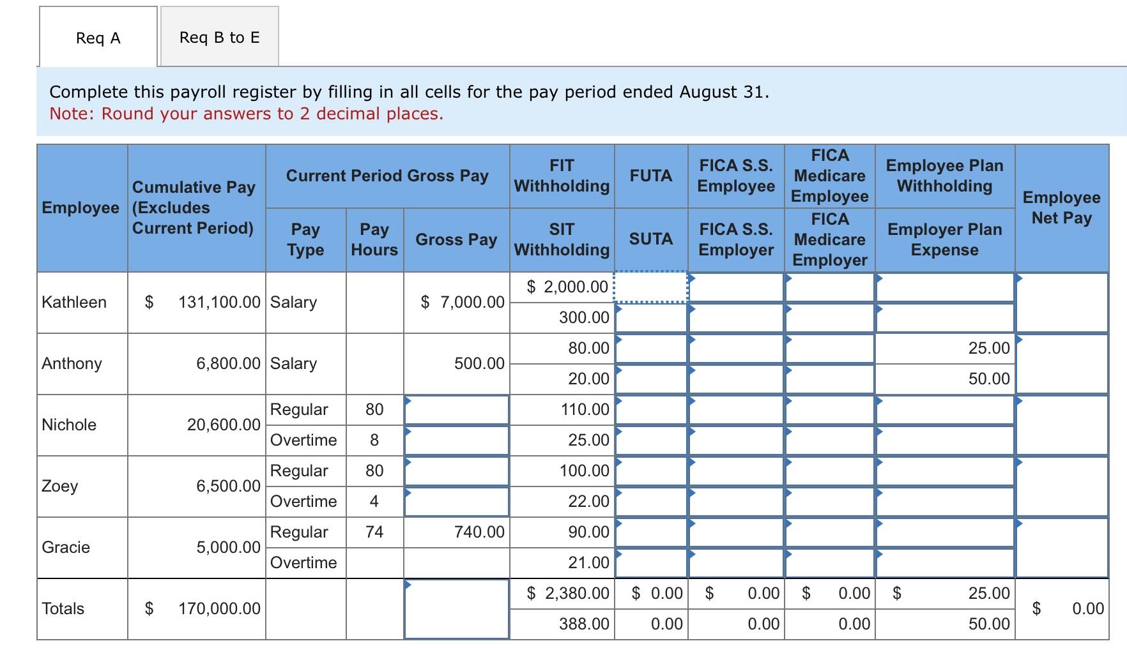The image size is (1127, 648).
Task: Select Kathleen's FUTA input cell
Action: pos(652,287)
